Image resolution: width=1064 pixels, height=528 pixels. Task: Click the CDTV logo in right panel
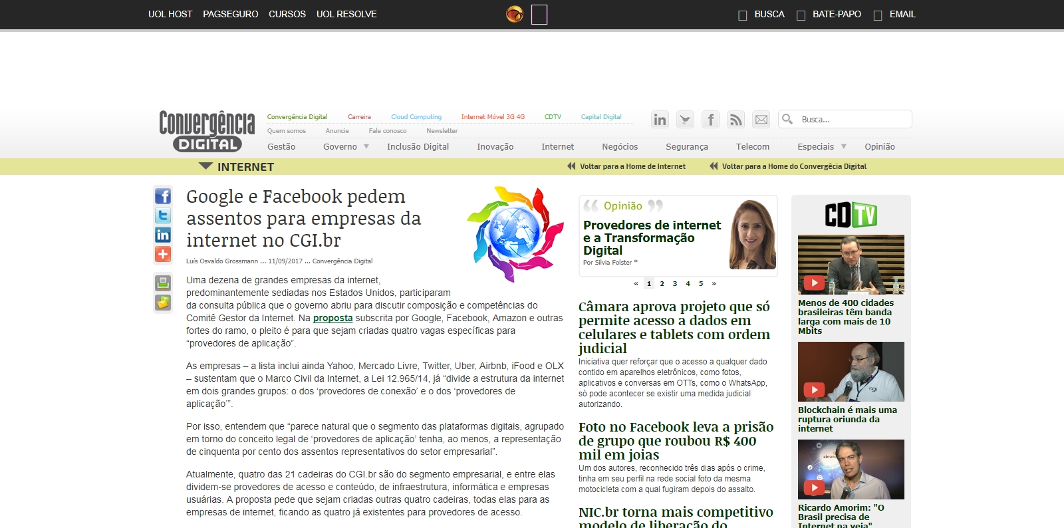pos(851,215)
